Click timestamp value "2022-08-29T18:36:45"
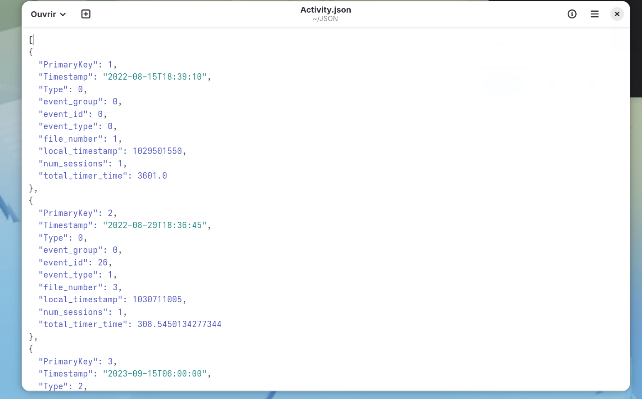This screenshot has height=399, width=642. tap(155, 225)
